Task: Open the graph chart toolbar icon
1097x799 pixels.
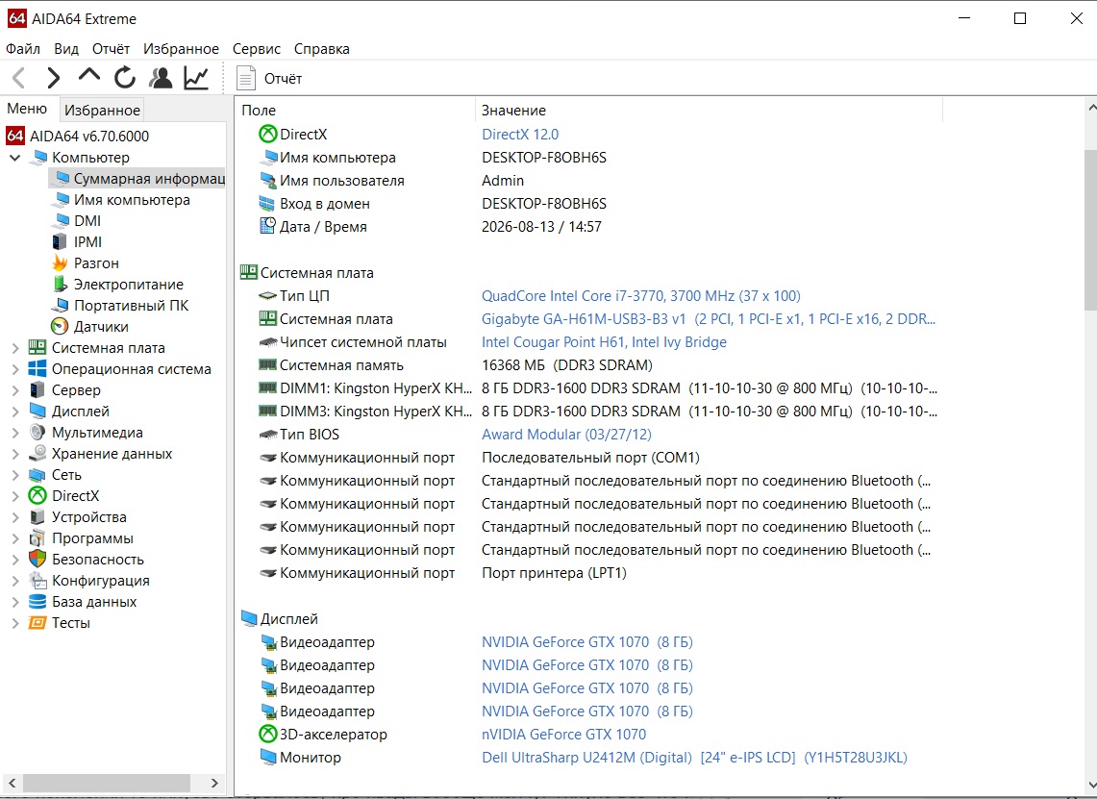Action: [x=196, y=78]
